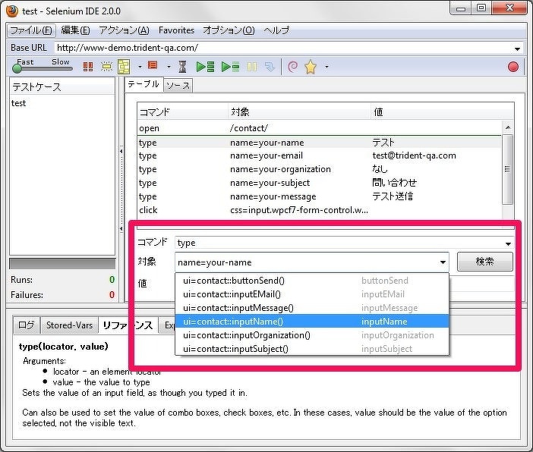Open the Favorites menu
Image resolution: width=533 pixels, height=452 pixels.
176,30
